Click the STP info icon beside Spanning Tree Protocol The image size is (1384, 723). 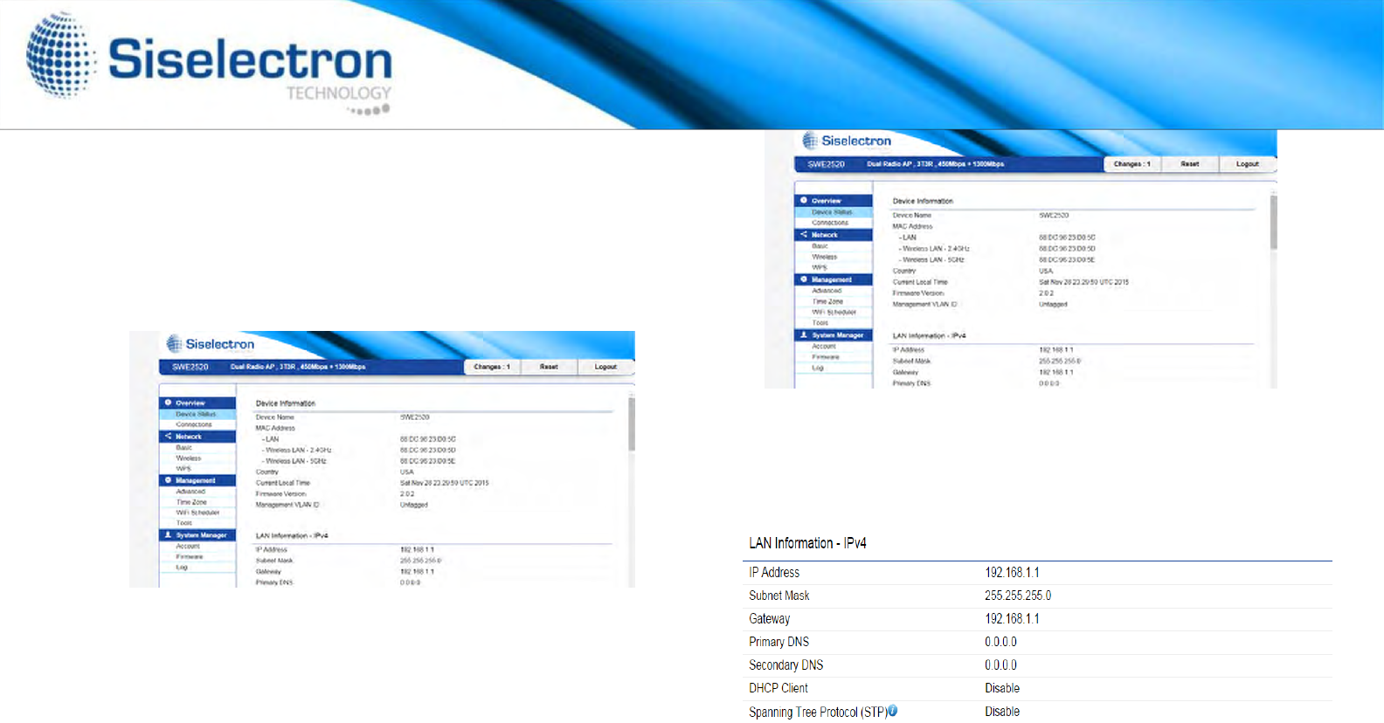tap(892, 711)
